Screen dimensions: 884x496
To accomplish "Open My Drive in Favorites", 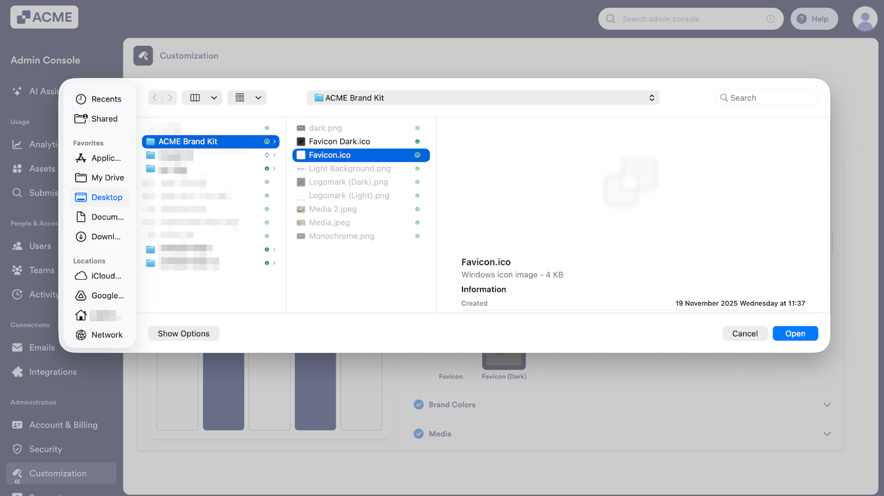I will tap(99, 178).
